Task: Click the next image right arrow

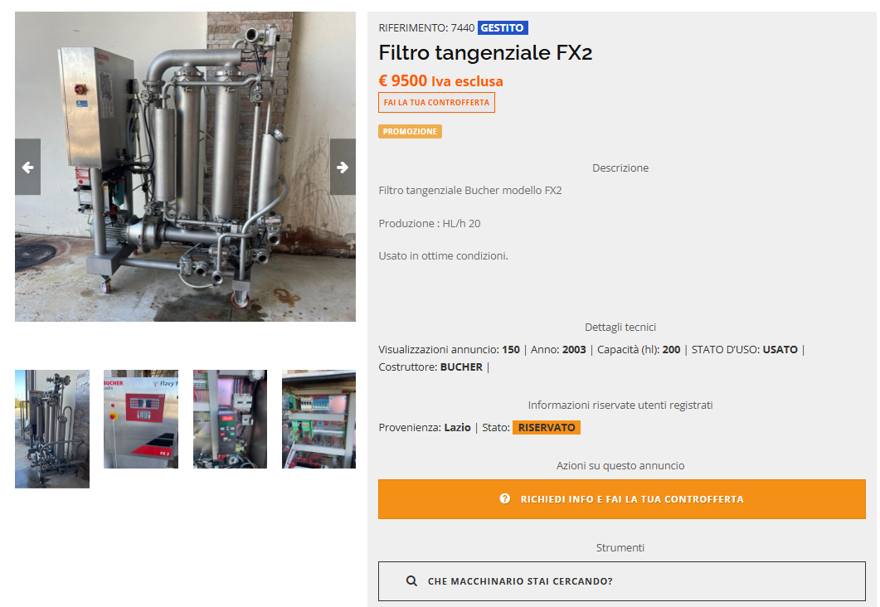Action: coord(343,167)
